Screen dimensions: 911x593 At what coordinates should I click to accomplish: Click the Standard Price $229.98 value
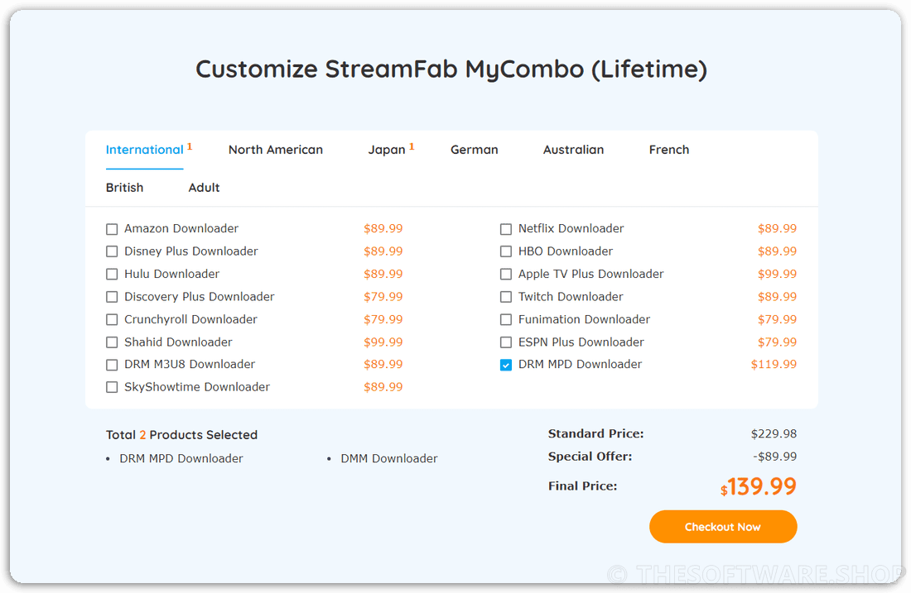click(x=774, y=434)
